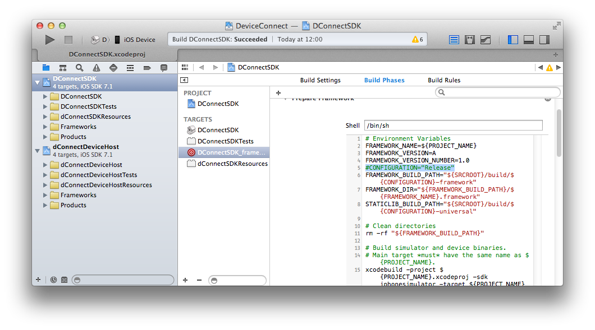This screenshot has height=330, width=595.
Task: Select the DConnectSDKTests target
Action: [x=225, y=141]
